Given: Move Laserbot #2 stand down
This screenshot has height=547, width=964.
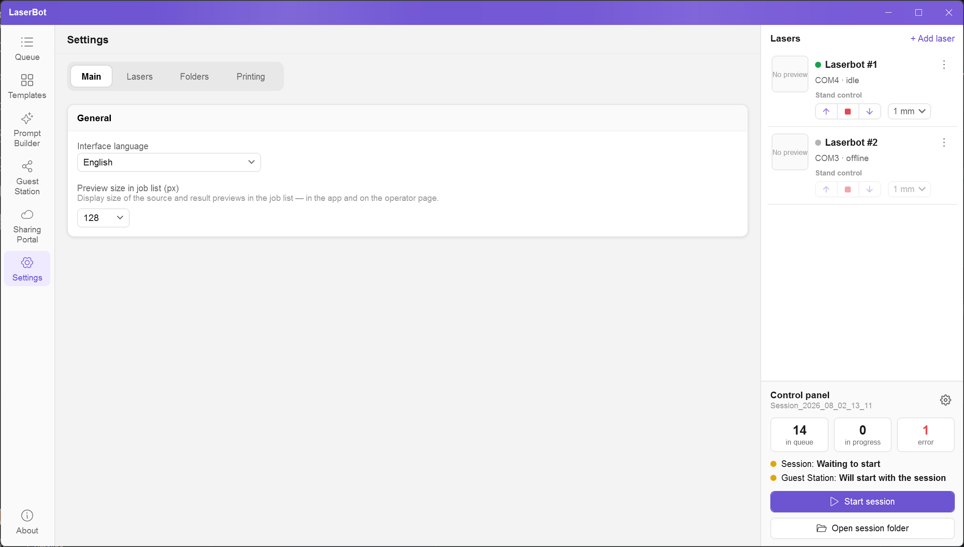Looking at the screenshot, I should 869,189.
